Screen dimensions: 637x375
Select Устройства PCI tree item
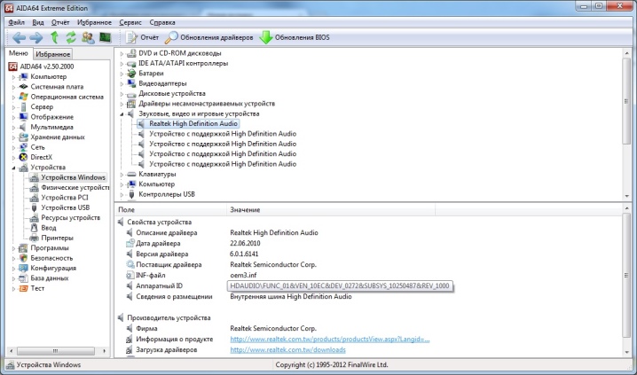point(65,198)
